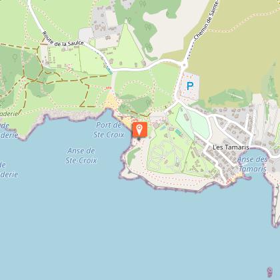The height and width of the screenshot is (280, 280).
Task: Click the blue parking P symbol
Action: [x=190, y=86]
